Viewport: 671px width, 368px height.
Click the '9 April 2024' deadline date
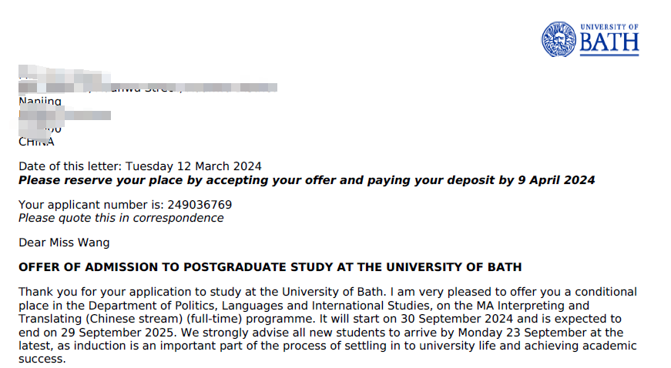(556, 180)
